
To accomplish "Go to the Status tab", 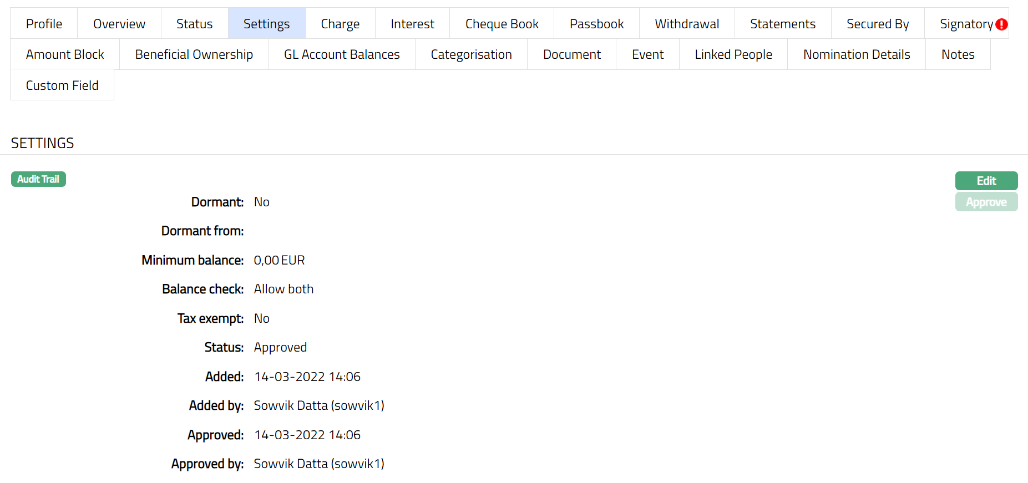I will click(194, 24).
